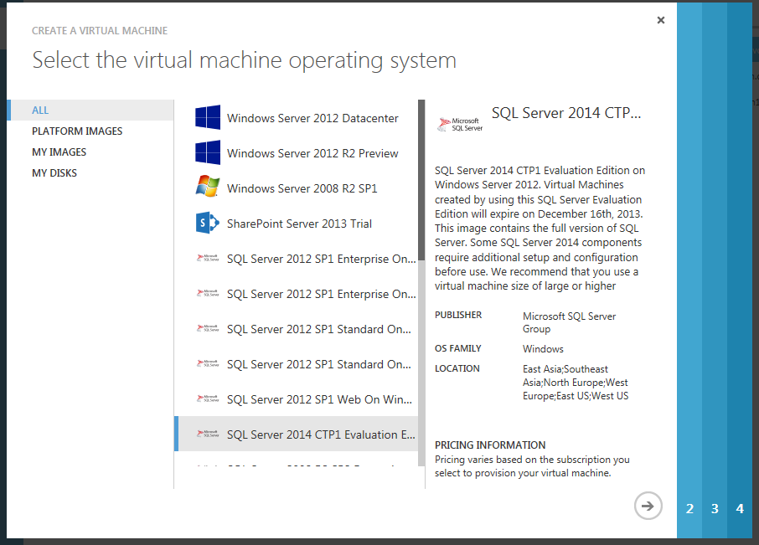Click the large SQL Server logo in details pane
The width and height of the screenshot is (759, 545).
pos(460,125)
